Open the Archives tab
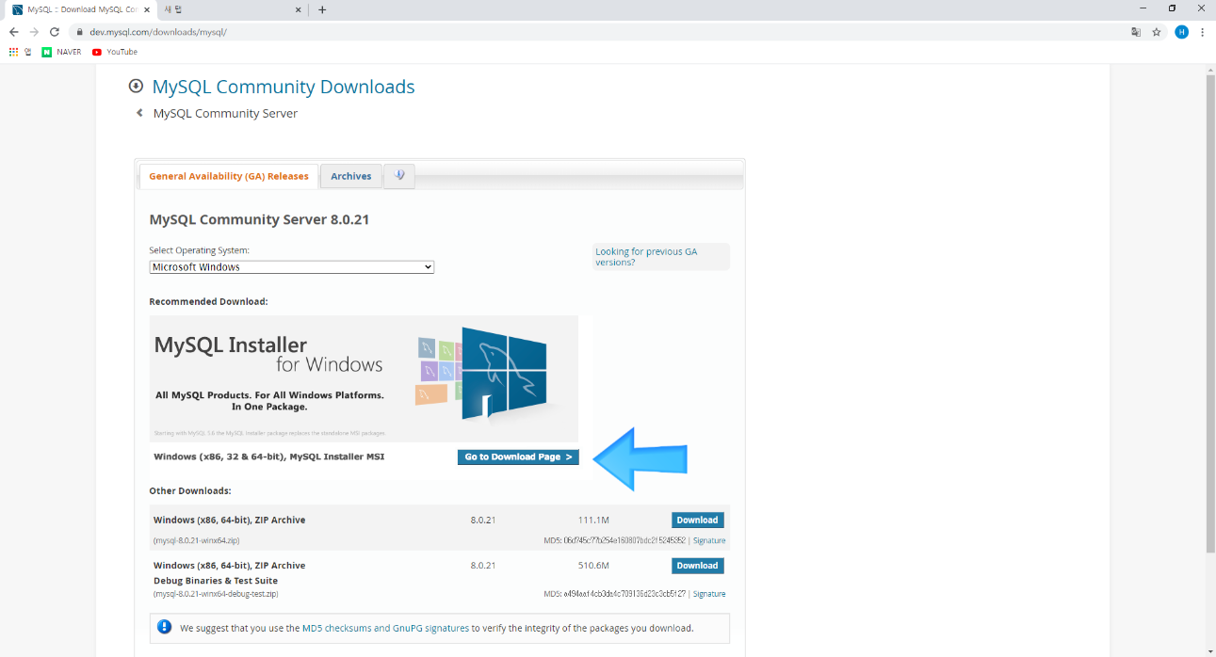Screen dimensions: 1216x657 click(x=351, y=176)
